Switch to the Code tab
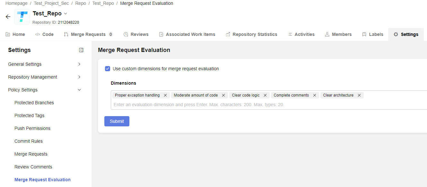The image size is (427, 187). (x=45, y=34)
